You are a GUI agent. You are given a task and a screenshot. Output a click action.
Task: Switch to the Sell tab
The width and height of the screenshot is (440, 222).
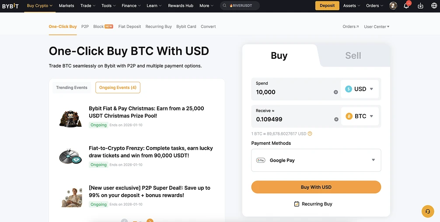click(353, 55)
